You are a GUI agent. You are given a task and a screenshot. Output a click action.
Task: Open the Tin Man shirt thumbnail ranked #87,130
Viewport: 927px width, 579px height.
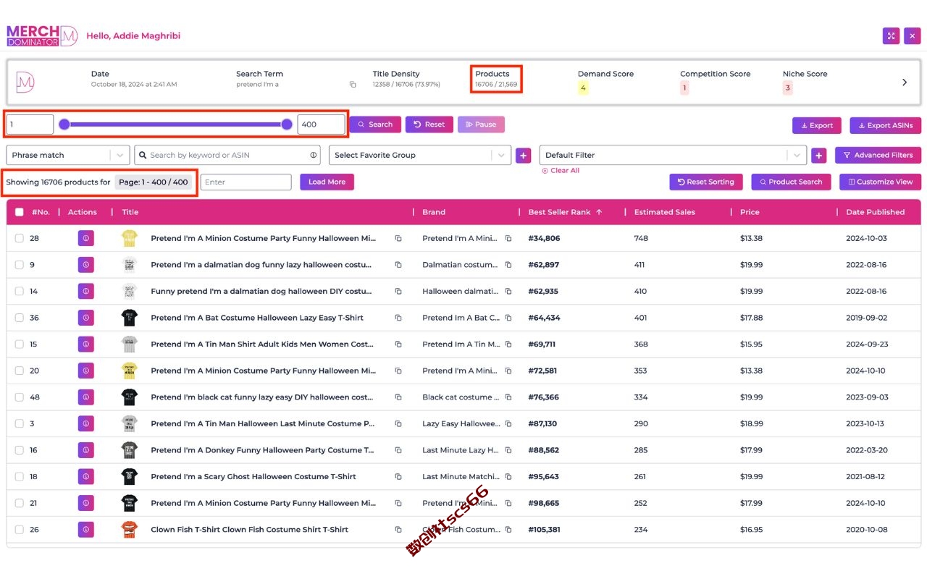130,424
